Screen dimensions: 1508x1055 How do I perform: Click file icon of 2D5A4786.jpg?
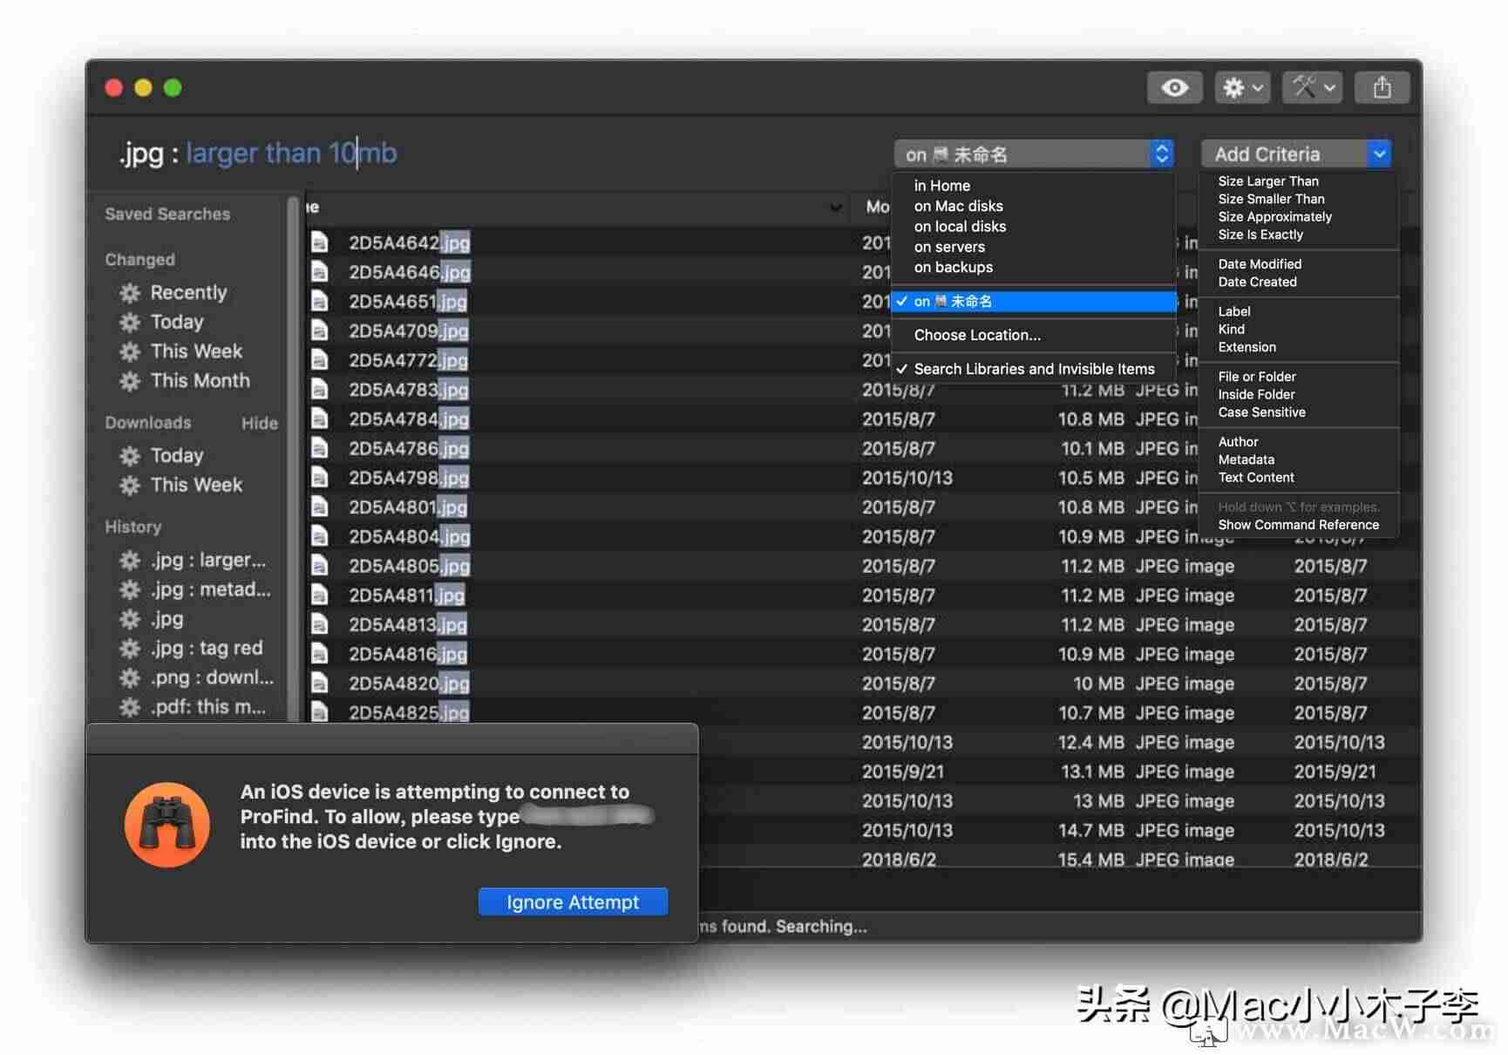320,448
